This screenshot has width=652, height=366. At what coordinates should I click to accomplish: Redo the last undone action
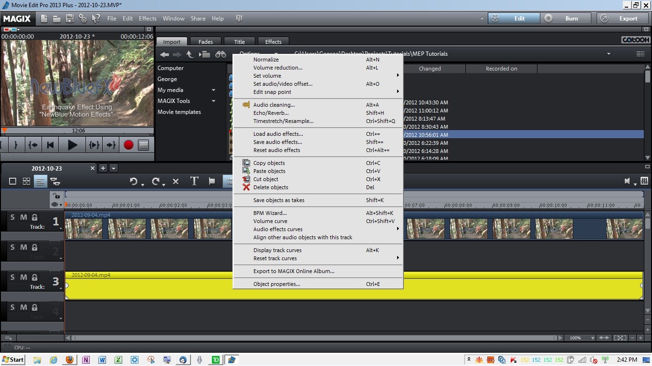pos(156,181)
